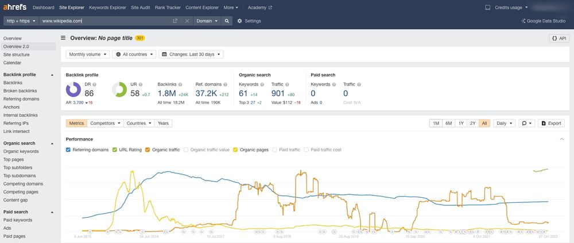Click the UR donut chart
Screen dimensions: 574x243
(119, 89)
